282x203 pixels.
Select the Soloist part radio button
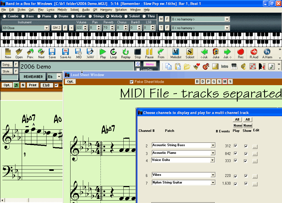click(126, 16)
